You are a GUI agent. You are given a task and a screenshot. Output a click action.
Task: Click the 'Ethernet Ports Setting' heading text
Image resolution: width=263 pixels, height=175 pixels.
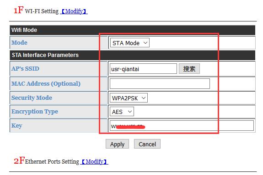52,162
